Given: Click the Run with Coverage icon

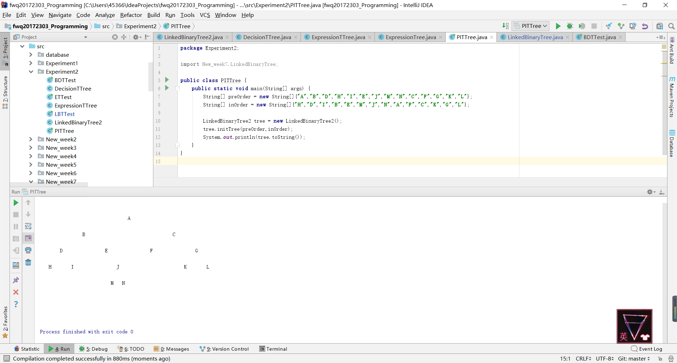Looking at the screenshot, I should (x=582, y=26).
